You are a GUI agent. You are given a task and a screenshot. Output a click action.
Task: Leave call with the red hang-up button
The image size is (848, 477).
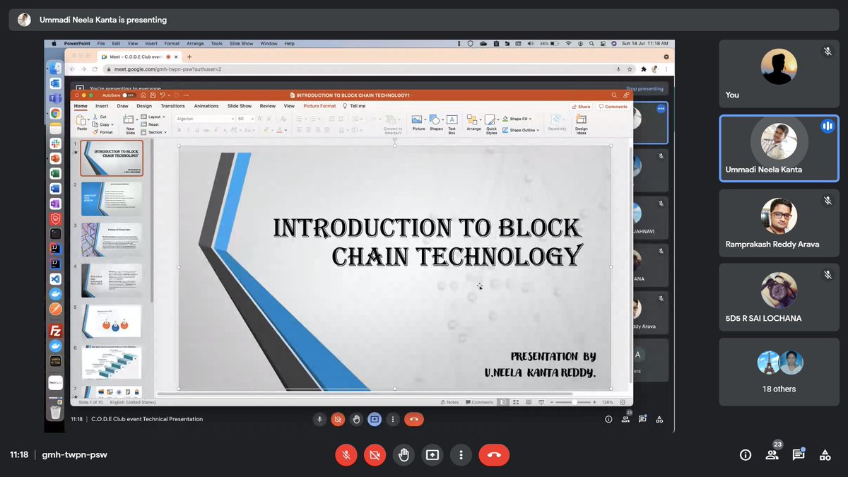point(494,455)
